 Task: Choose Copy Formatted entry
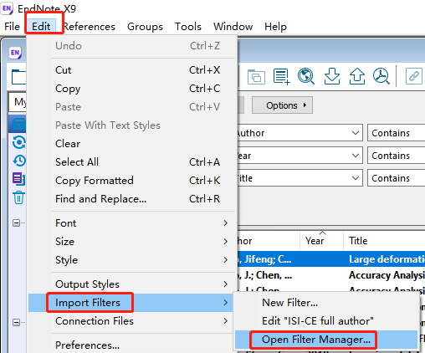click(131, 181)
